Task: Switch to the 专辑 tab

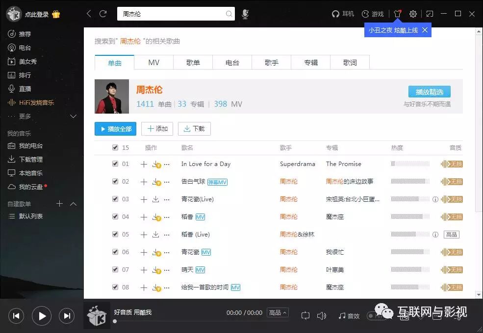Action: pyautogui.click(x=311, y=63)
